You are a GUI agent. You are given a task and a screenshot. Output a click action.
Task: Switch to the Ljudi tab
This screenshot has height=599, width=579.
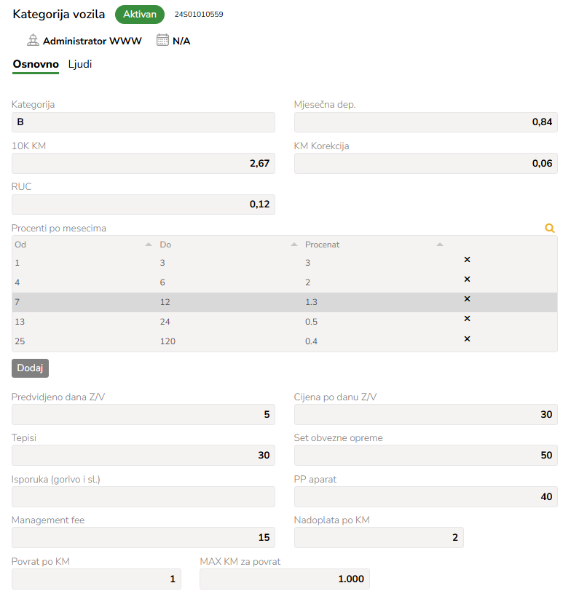[80, 64]
